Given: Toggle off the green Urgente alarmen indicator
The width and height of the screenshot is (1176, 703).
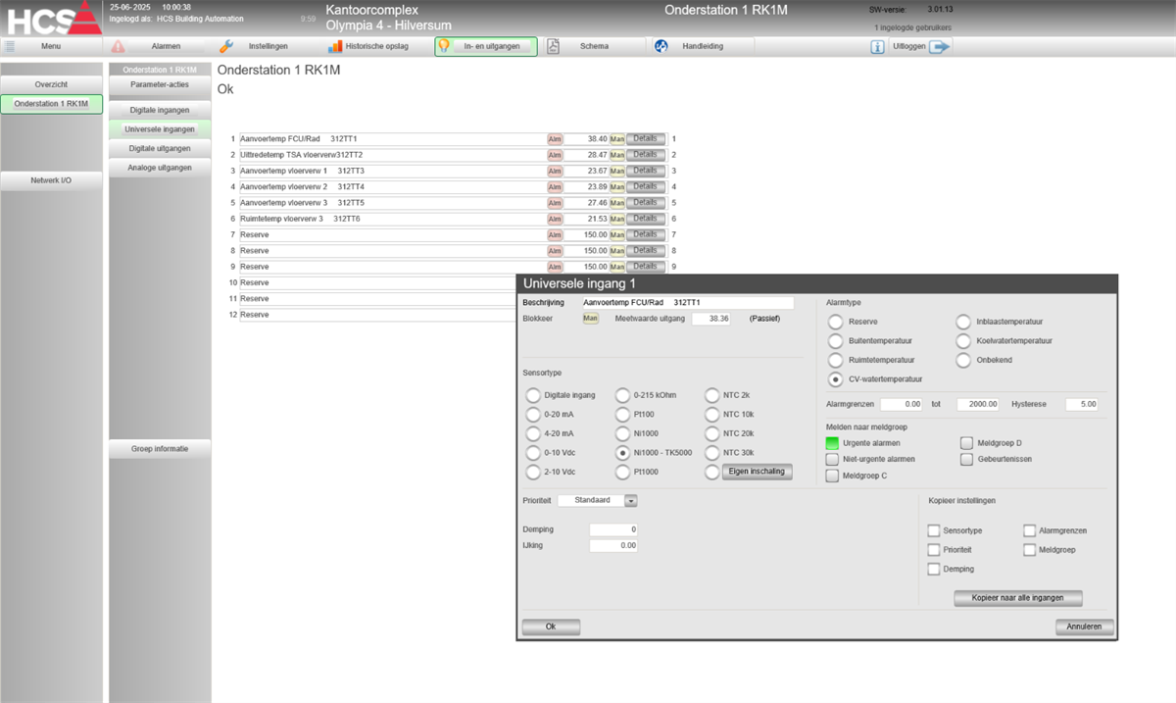Looking at the screenshot, I should coord(833,443).
